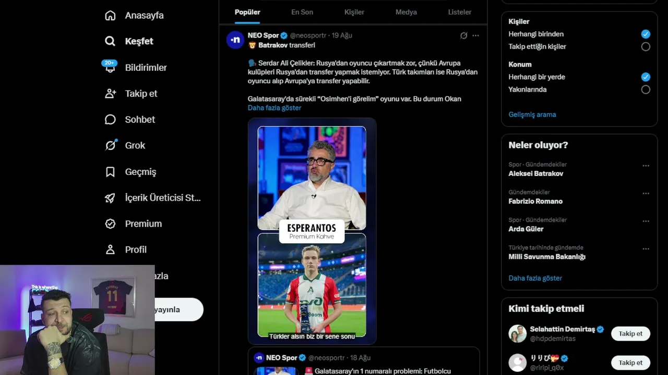Image resolution: width=668 pixels, height=375 pixels.
Task: Switch to the Popüler tab
Action: (247, 12)
